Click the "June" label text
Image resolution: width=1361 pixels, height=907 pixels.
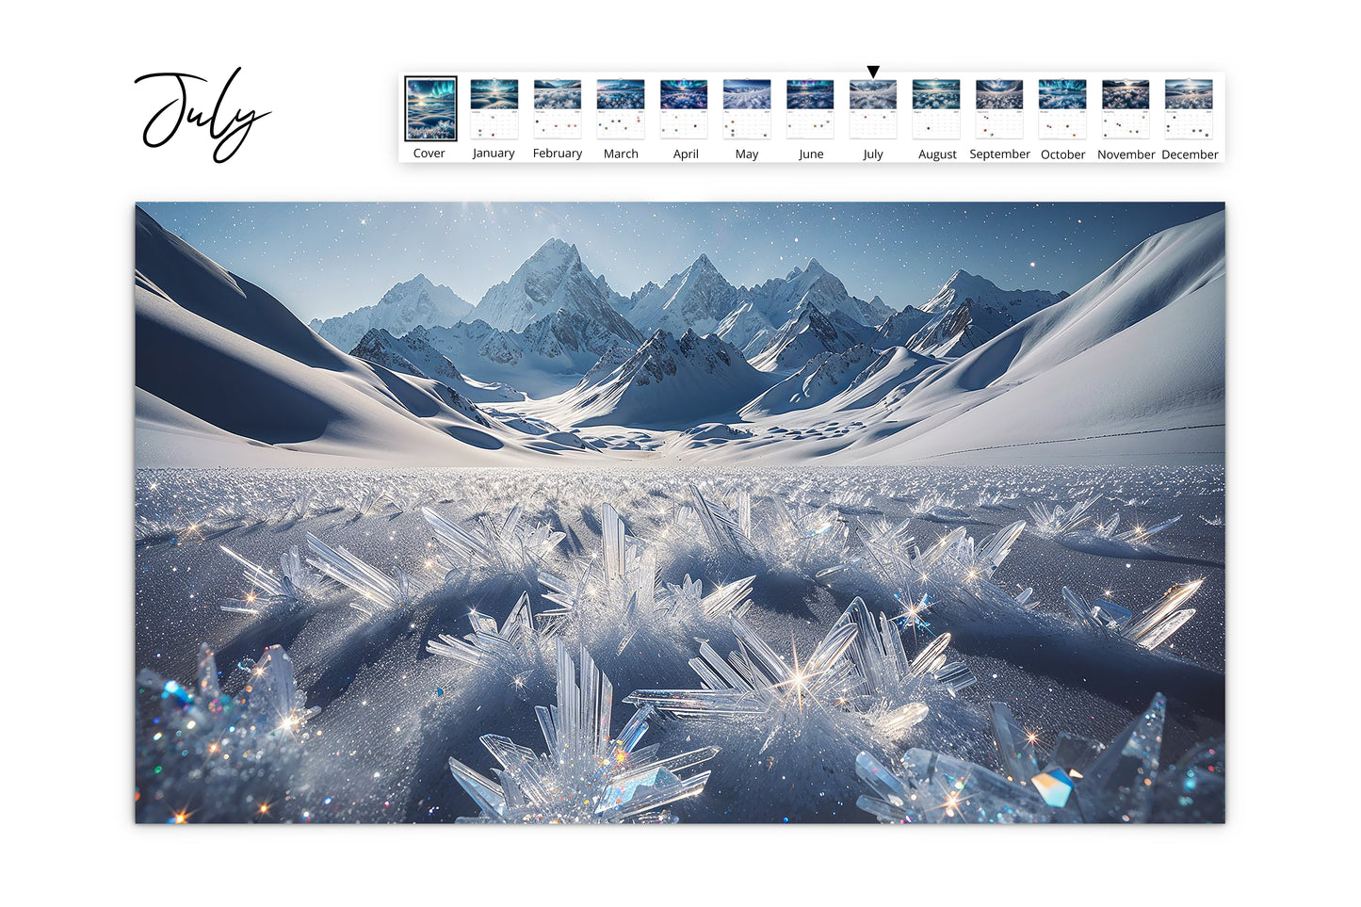pyautogui.click(x=811, y=154)
